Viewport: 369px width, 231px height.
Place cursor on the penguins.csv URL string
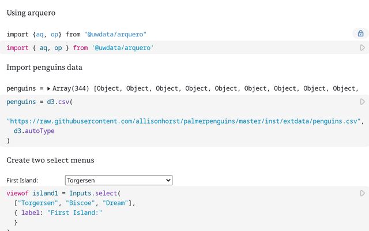184,121
